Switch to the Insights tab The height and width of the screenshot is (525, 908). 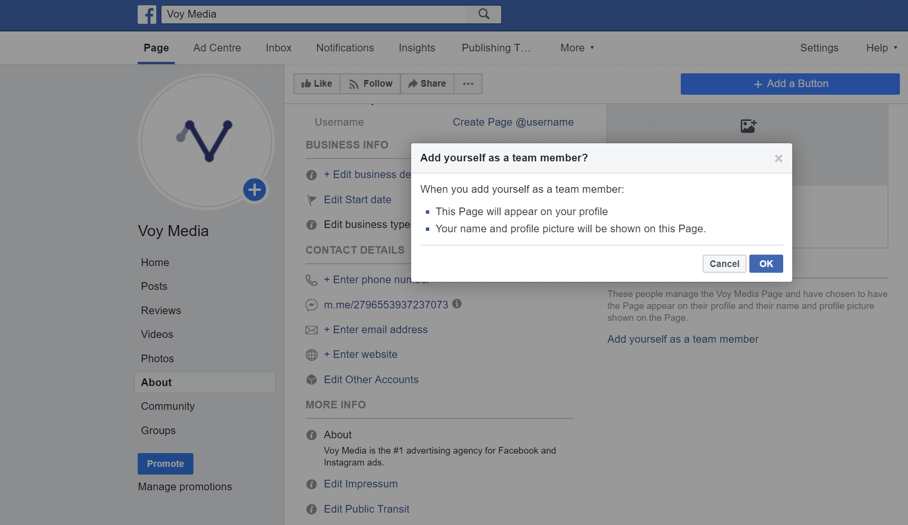point(417,48)
